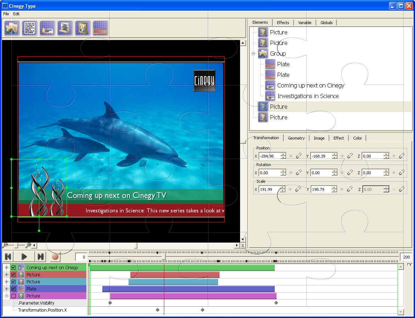Open the Image properties tab
415x318 pixels.
pos(319,138)
